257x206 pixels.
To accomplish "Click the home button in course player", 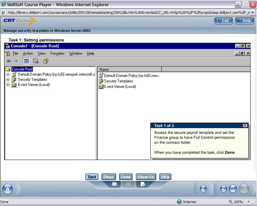I will coord(8,189).
